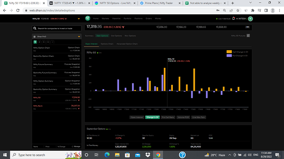Open Nifty 50 Futures external link icon

tap(248, 36)
